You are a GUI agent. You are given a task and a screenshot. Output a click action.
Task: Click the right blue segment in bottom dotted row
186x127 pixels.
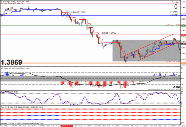167,119
